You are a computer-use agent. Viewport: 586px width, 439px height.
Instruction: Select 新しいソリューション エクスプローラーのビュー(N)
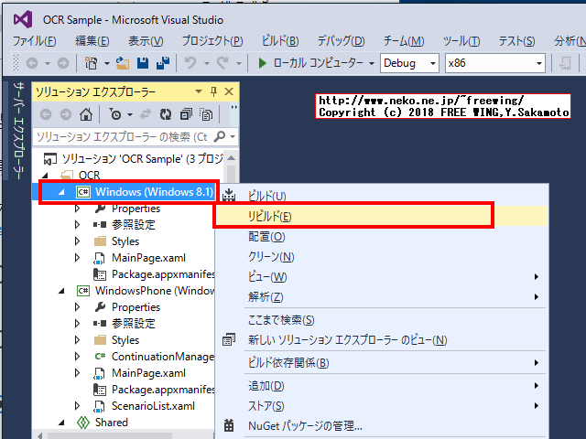(381, 340)
